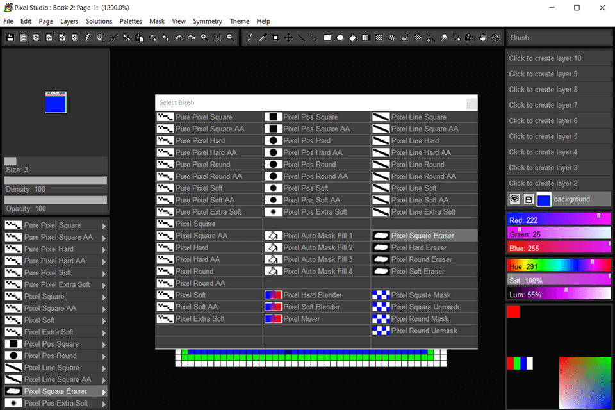Expand arrow beside Pixel Pos Round in left list
Viewport: 615px width, 410px height.
coord(104,356)
